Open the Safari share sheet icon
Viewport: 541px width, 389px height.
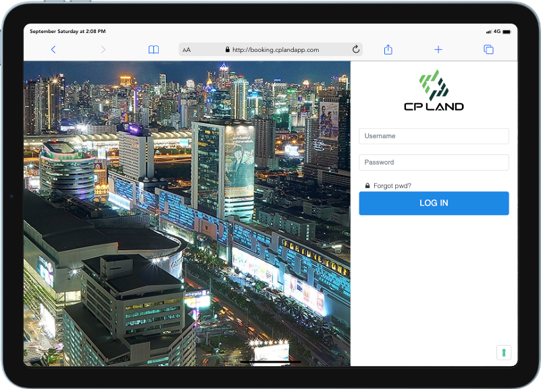pos(388,49)
